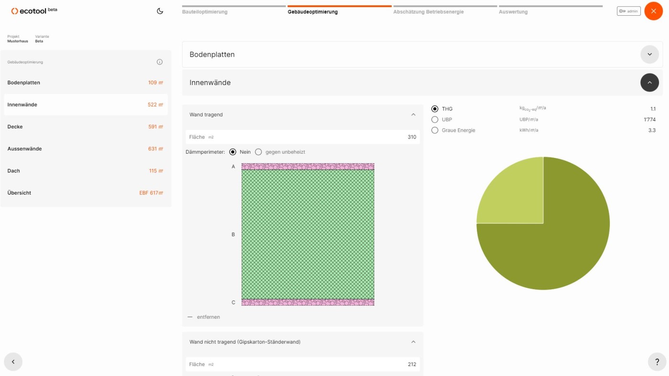Choose 'gegen unbeheizt' for Dämmperimeter

click(259, 152)
